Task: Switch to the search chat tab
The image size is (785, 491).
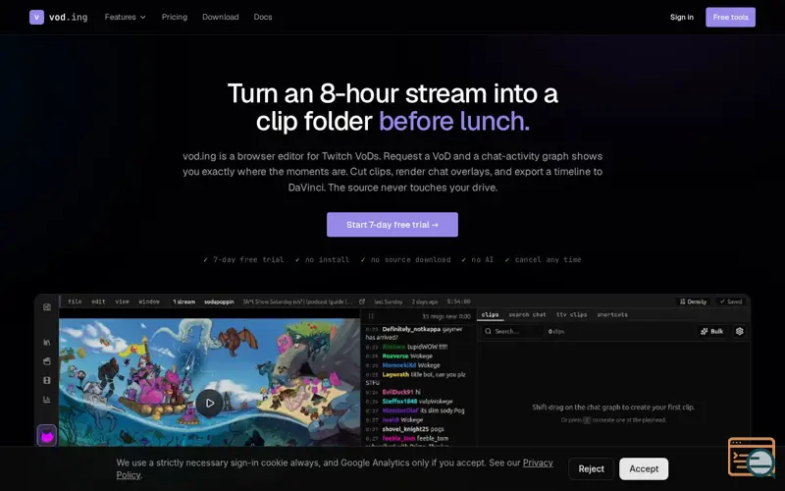Action: click(527, 314)
